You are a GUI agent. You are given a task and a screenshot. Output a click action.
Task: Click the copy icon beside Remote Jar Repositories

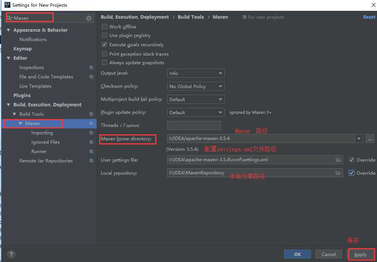pos(91,161)
